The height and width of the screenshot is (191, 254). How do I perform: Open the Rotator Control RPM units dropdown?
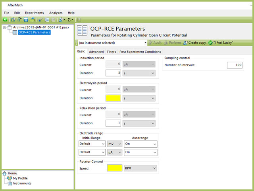(x=140, y=168)
